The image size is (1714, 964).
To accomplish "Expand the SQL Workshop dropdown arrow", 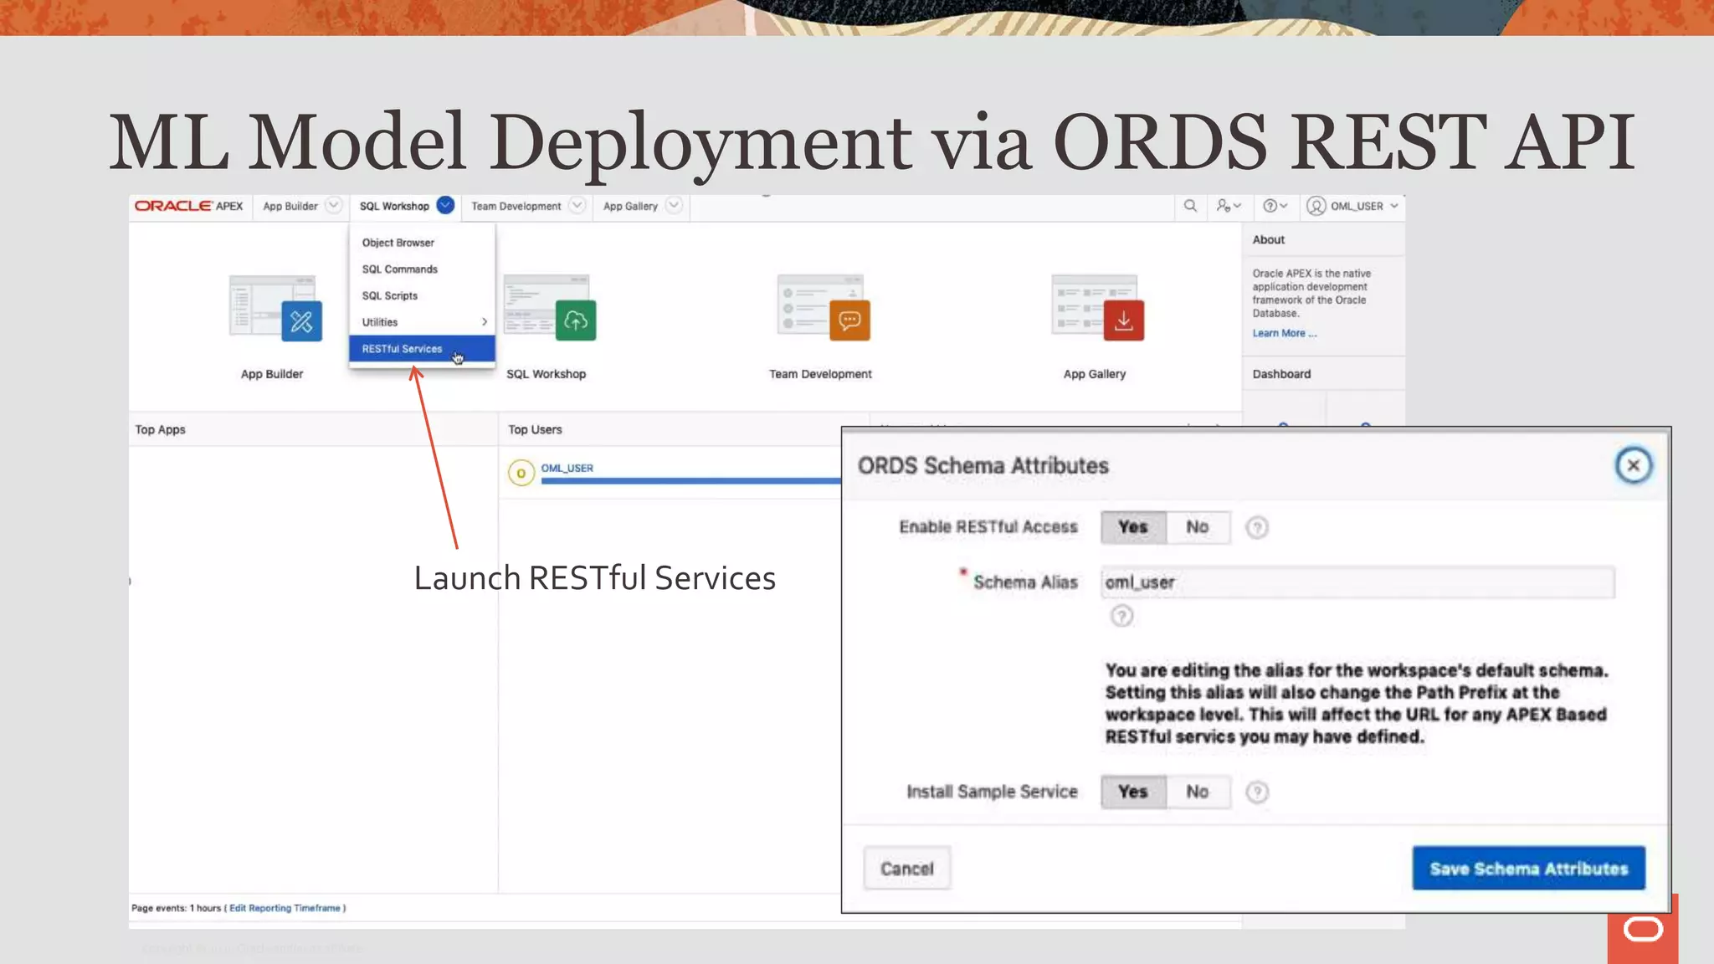I will [x=445, y=205].
